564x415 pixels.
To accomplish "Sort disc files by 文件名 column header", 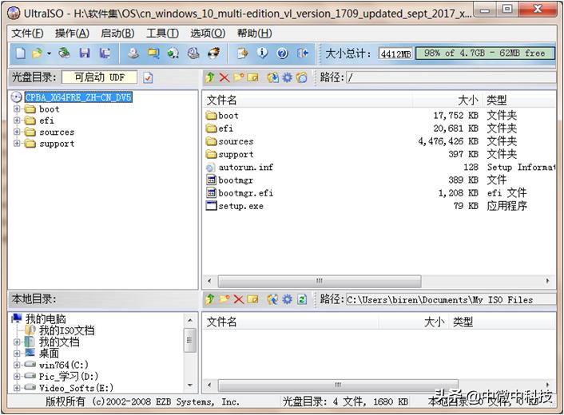I will pos(308,101).
